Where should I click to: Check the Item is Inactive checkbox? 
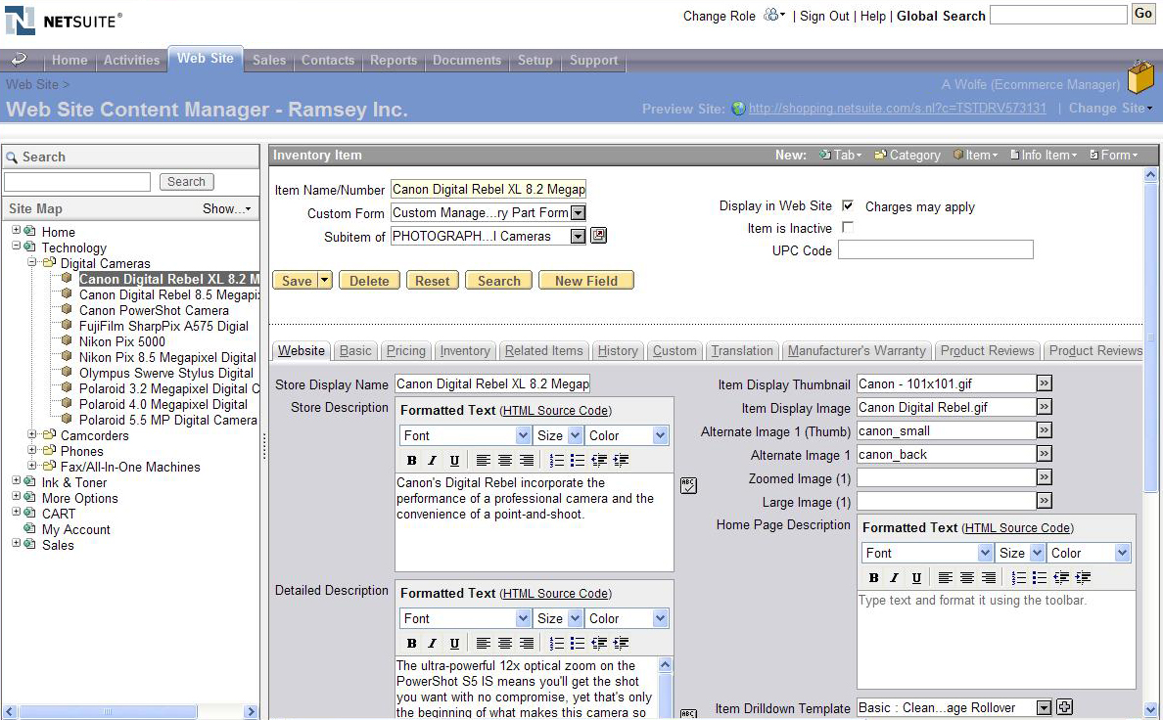click(x=848, y=228)
